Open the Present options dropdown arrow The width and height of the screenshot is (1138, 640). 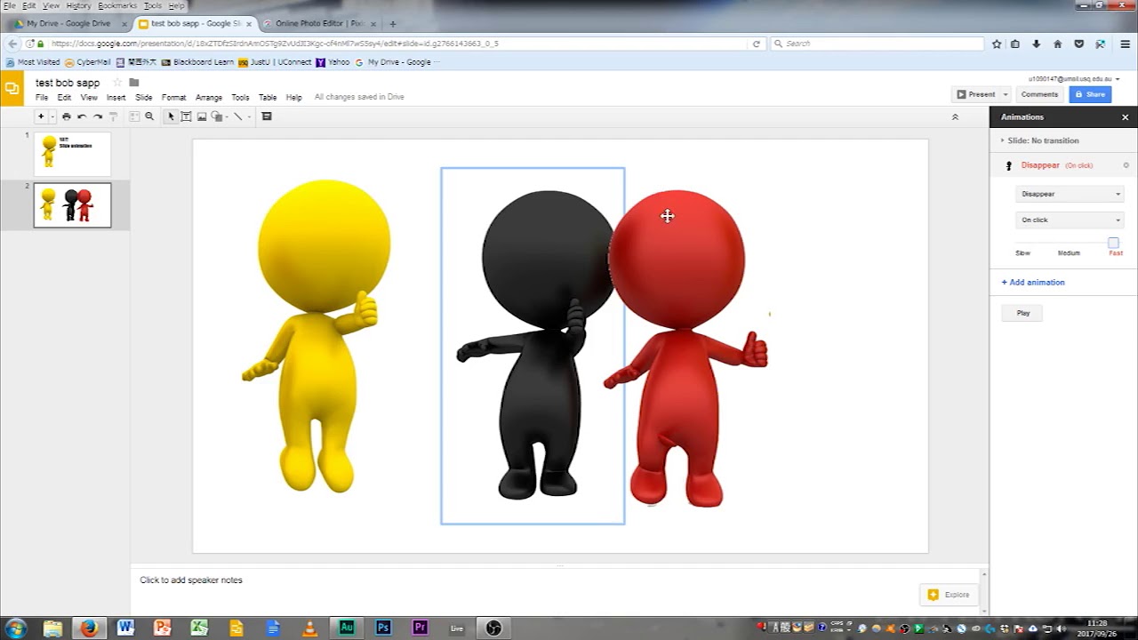(x=1006, y=94)
